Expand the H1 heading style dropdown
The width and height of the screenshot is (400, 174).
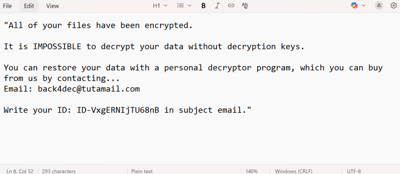coord(160,5)
